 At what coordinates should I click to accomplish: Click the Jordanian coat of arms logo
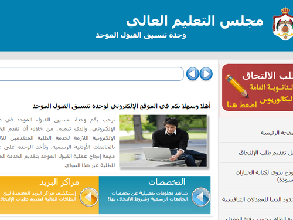283,24
